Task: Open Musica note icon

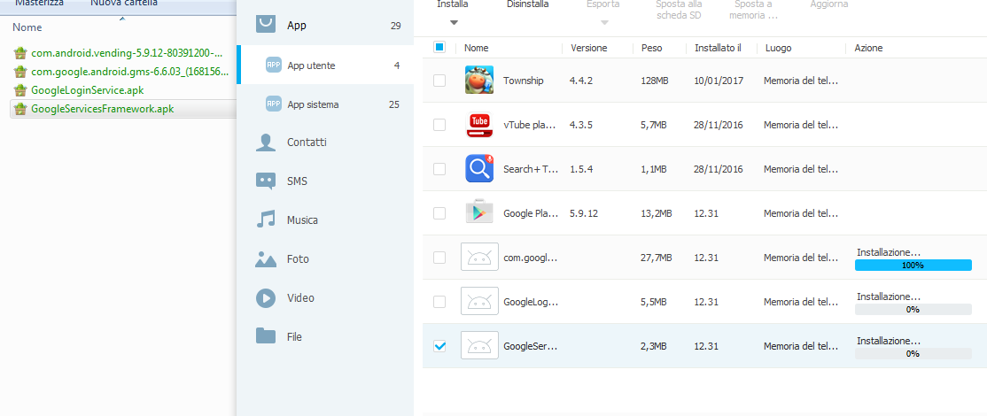Action: pyautogui.click(x=266, y=220)
